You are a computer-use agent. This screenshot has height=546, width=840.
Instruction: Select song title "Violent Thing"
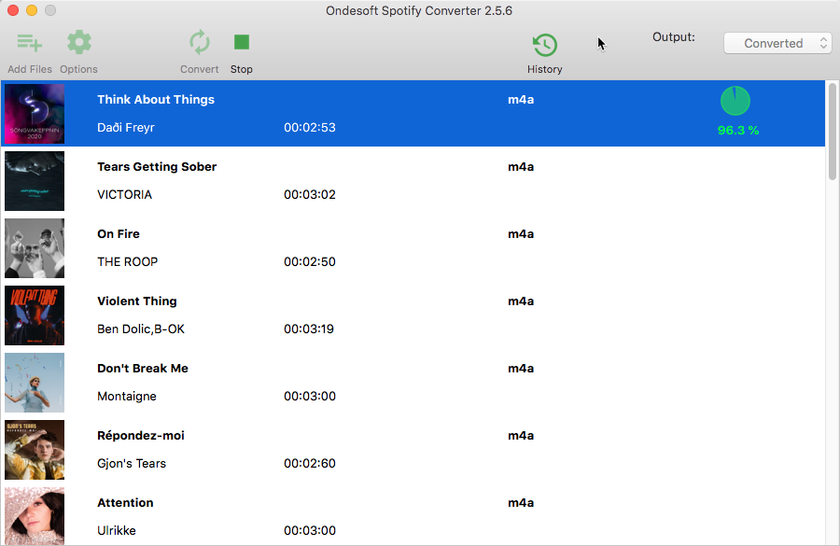pyautogui.click(x=137, y=301)
